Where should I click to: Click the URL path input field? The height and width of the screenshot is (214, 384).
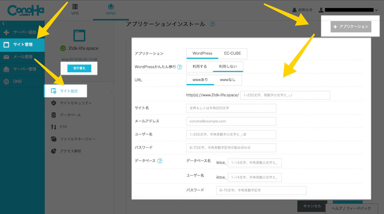285,95
